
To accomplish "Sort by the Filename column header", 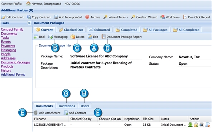I will point(51,119).
